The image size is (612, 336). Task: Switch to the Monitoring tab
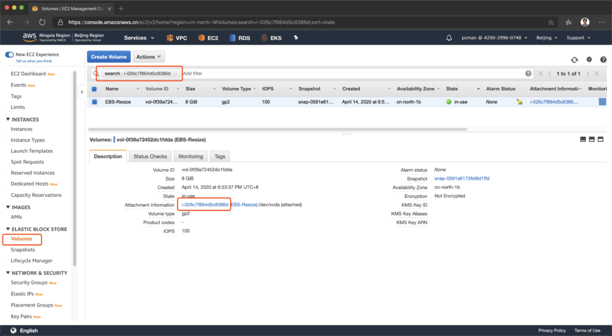pyautogui.click(x=191, y=156)
